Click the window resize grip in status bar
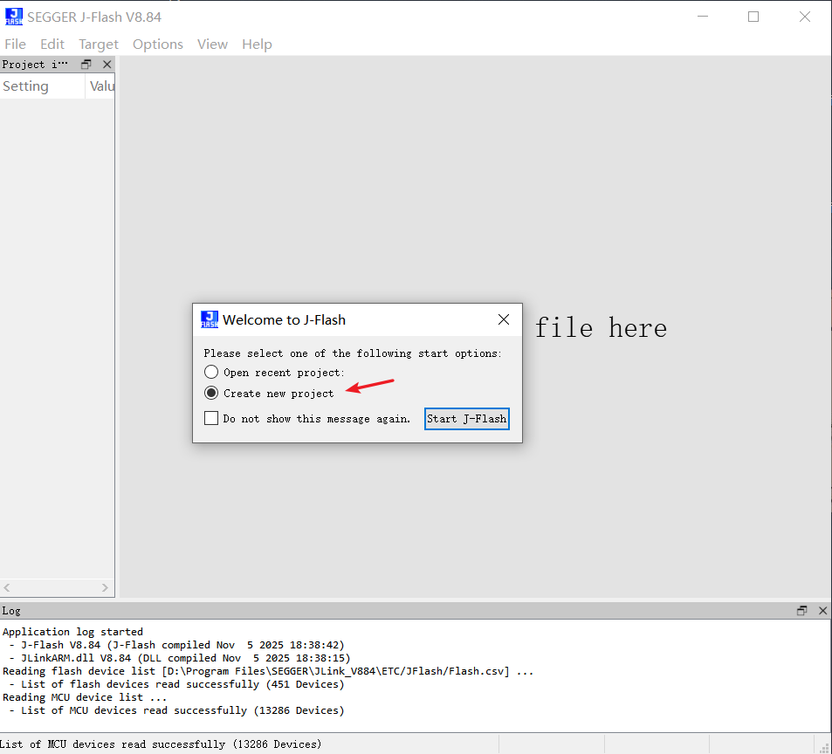 (824, 747)
